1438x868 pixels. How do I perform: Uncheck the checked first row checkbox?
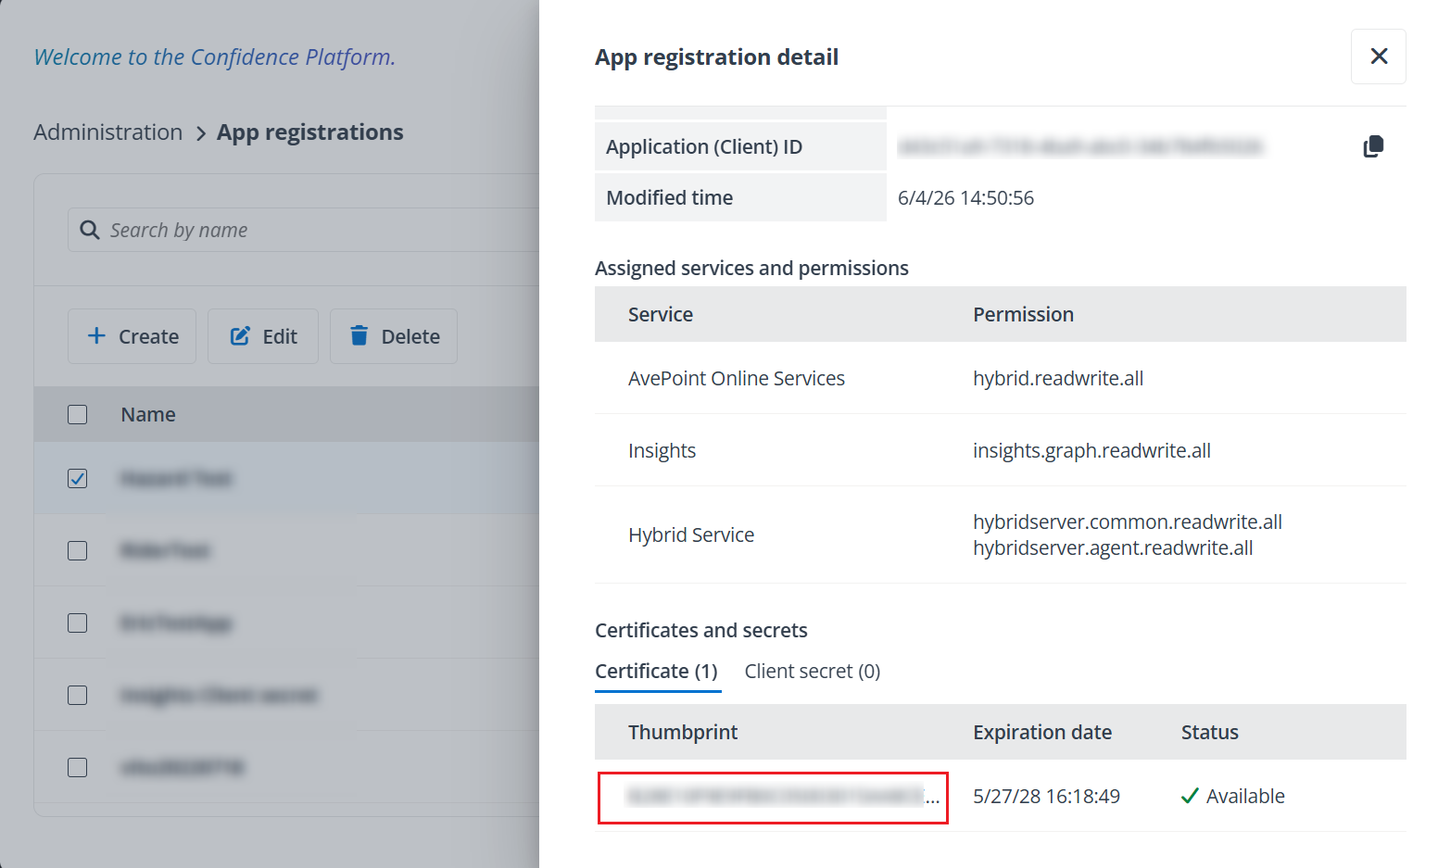[78, 478]
